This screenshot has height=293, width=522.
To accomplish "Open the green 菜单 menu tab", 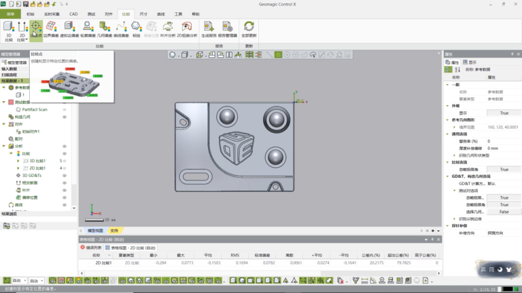I will point(10,14).
